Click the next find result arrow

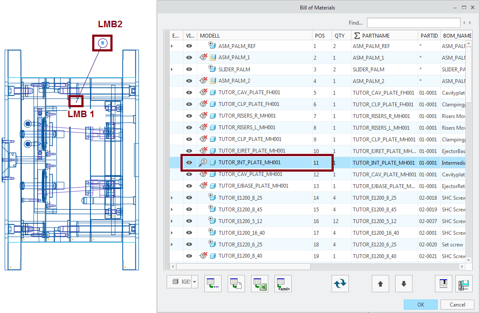click(470, 22)
